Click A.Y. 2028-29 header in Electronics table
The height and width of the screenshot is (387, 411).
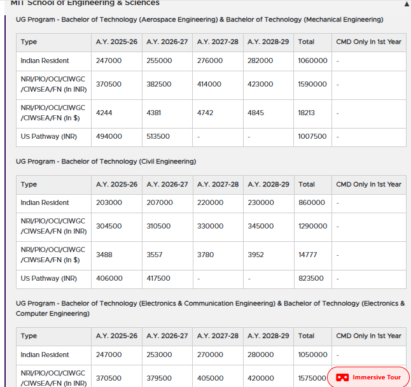268,336
